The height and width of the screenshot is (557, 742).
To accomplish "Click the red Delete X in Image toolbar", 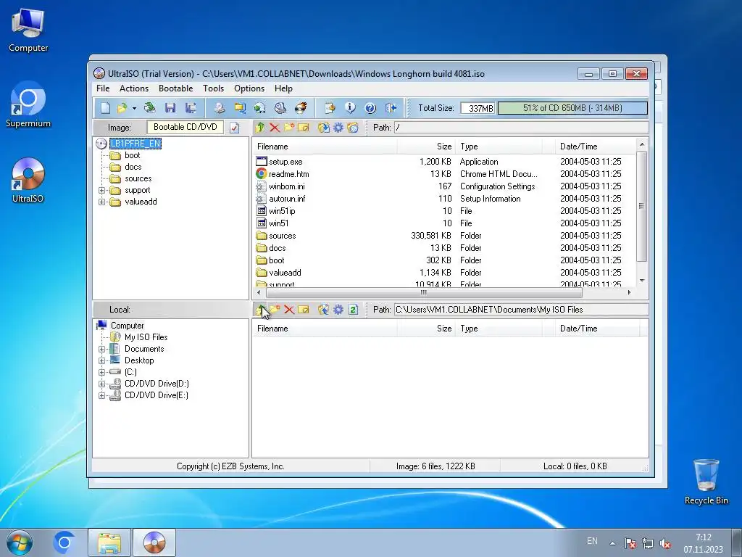I will tap(275, 128).
